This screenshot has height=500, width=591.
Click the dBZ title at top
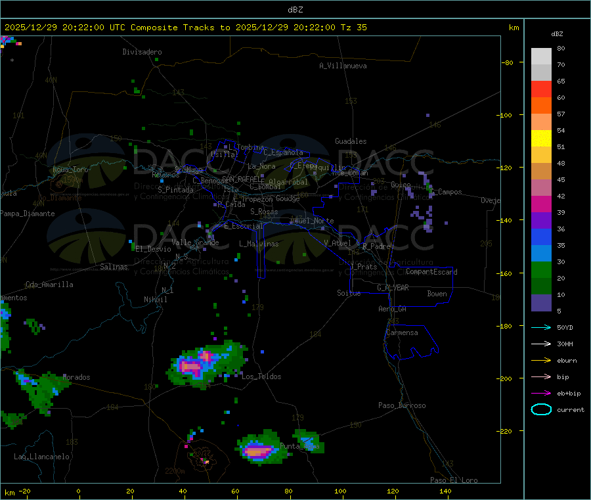295,10
